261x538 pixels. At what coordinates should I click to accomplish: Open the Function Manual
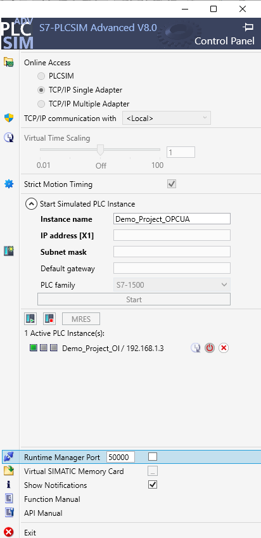[x=52, y=499]
